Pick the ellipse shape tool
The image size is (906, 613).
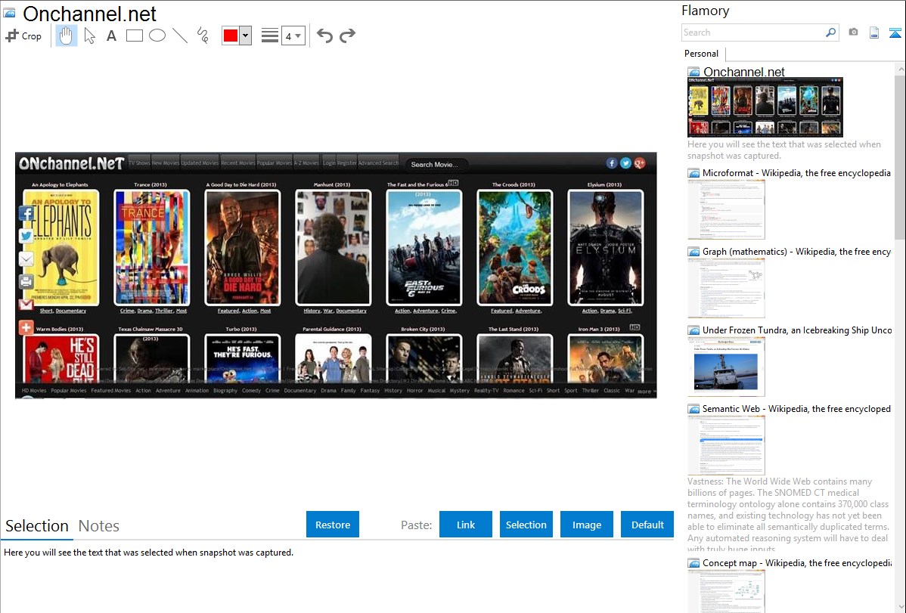[157, 36]
